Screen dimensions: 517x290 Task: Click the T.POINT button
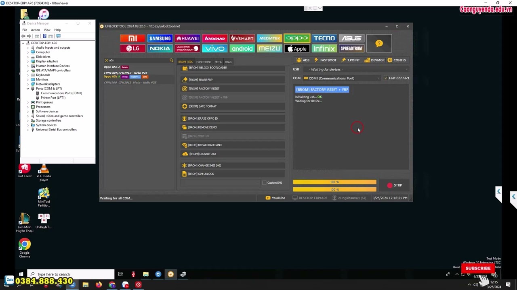point(350,60)
